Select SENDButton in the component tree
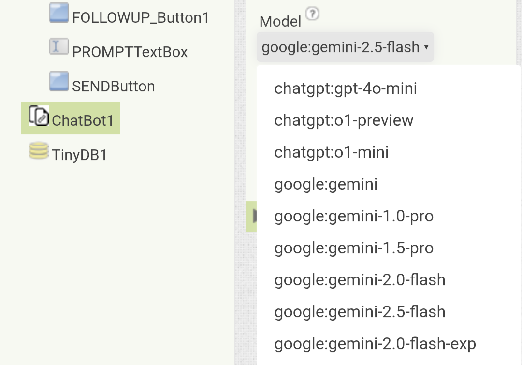 pos(113,87)
